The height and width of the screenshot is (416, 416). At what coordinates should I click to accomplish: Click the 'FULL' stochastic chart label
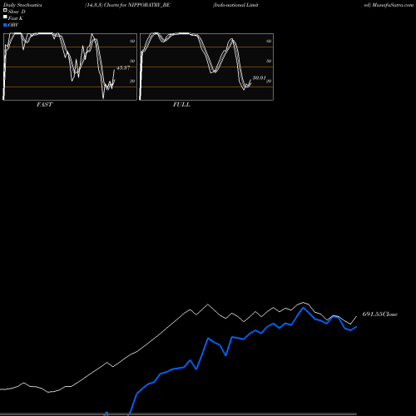pos(181,105)
